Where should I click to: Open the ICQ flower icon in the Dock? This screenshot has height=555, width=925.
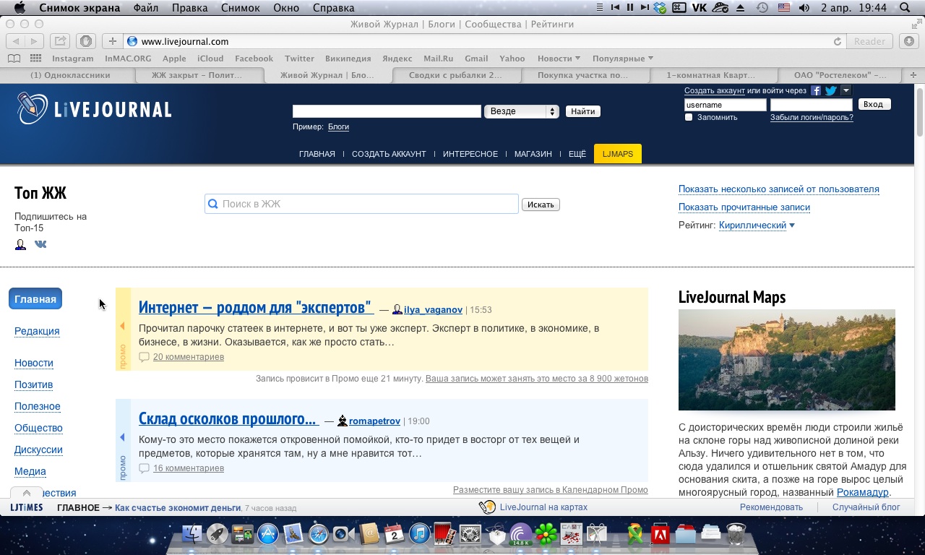[546, 534]
